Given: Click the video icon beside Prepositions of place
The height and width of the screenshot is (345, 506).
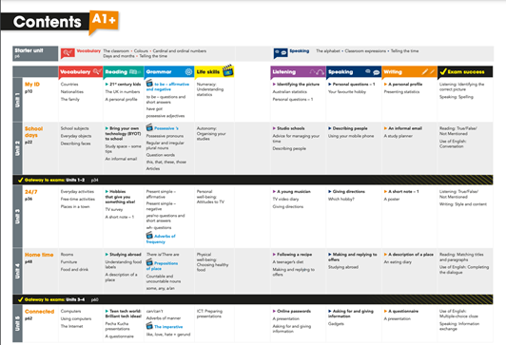Looking at the screenshot, I should 149,262.
